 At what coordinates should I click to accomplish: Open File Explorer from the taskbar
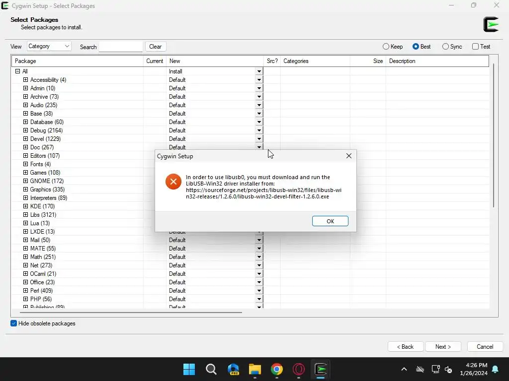tap(255, 369)
